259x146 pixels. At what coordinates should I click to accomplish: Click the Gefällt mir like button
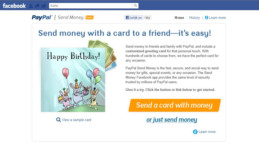tap(134, 17)
